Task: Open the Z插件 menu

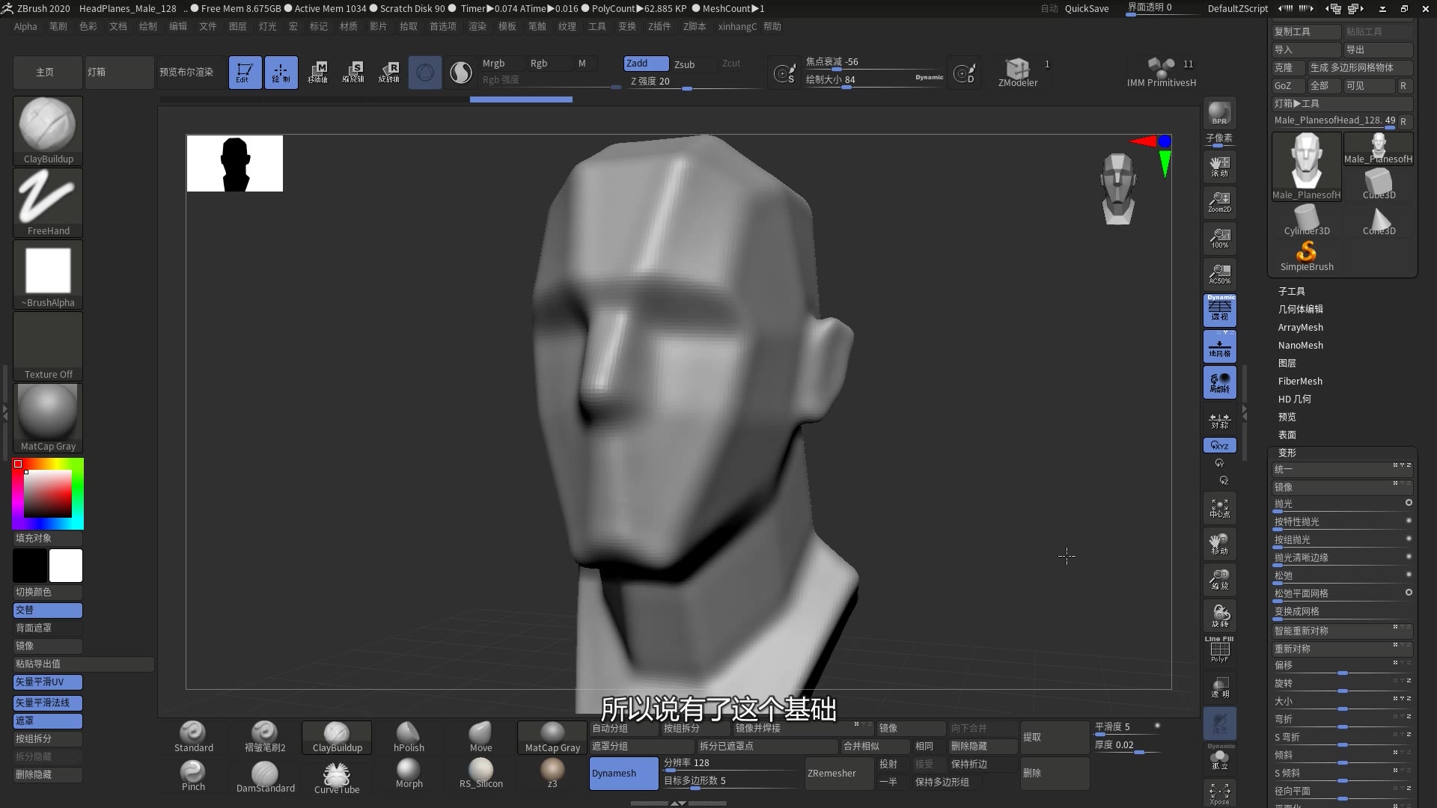Action: click(x=659, y=26)
